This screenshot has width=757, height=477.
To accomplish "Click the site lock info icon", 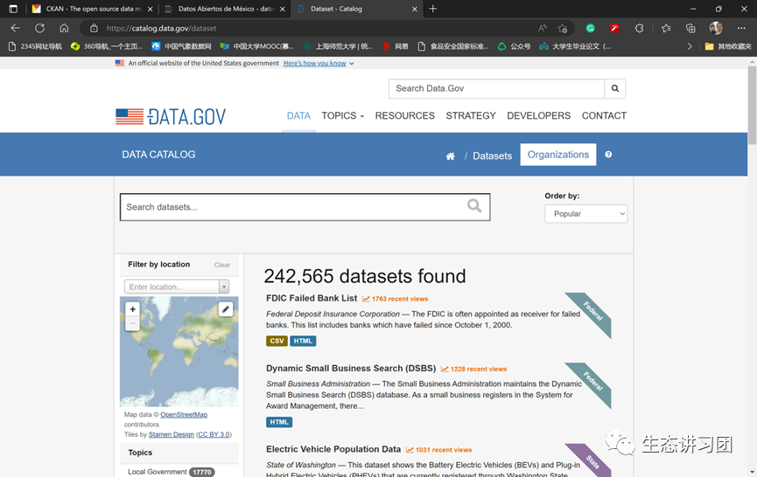I will pos(95,29).
